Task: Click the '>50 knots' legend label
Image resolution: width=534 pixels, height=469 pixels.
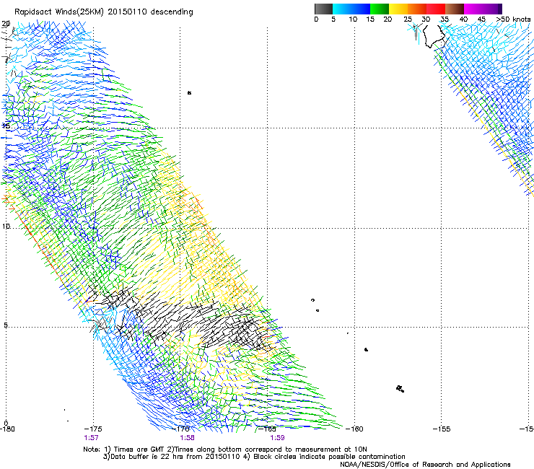Action: (x=513, y=19)
